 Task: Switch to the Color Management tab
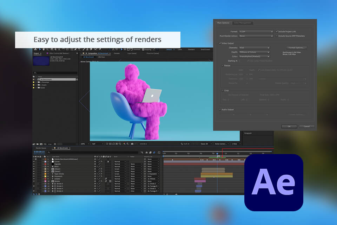tap(242, 23)
